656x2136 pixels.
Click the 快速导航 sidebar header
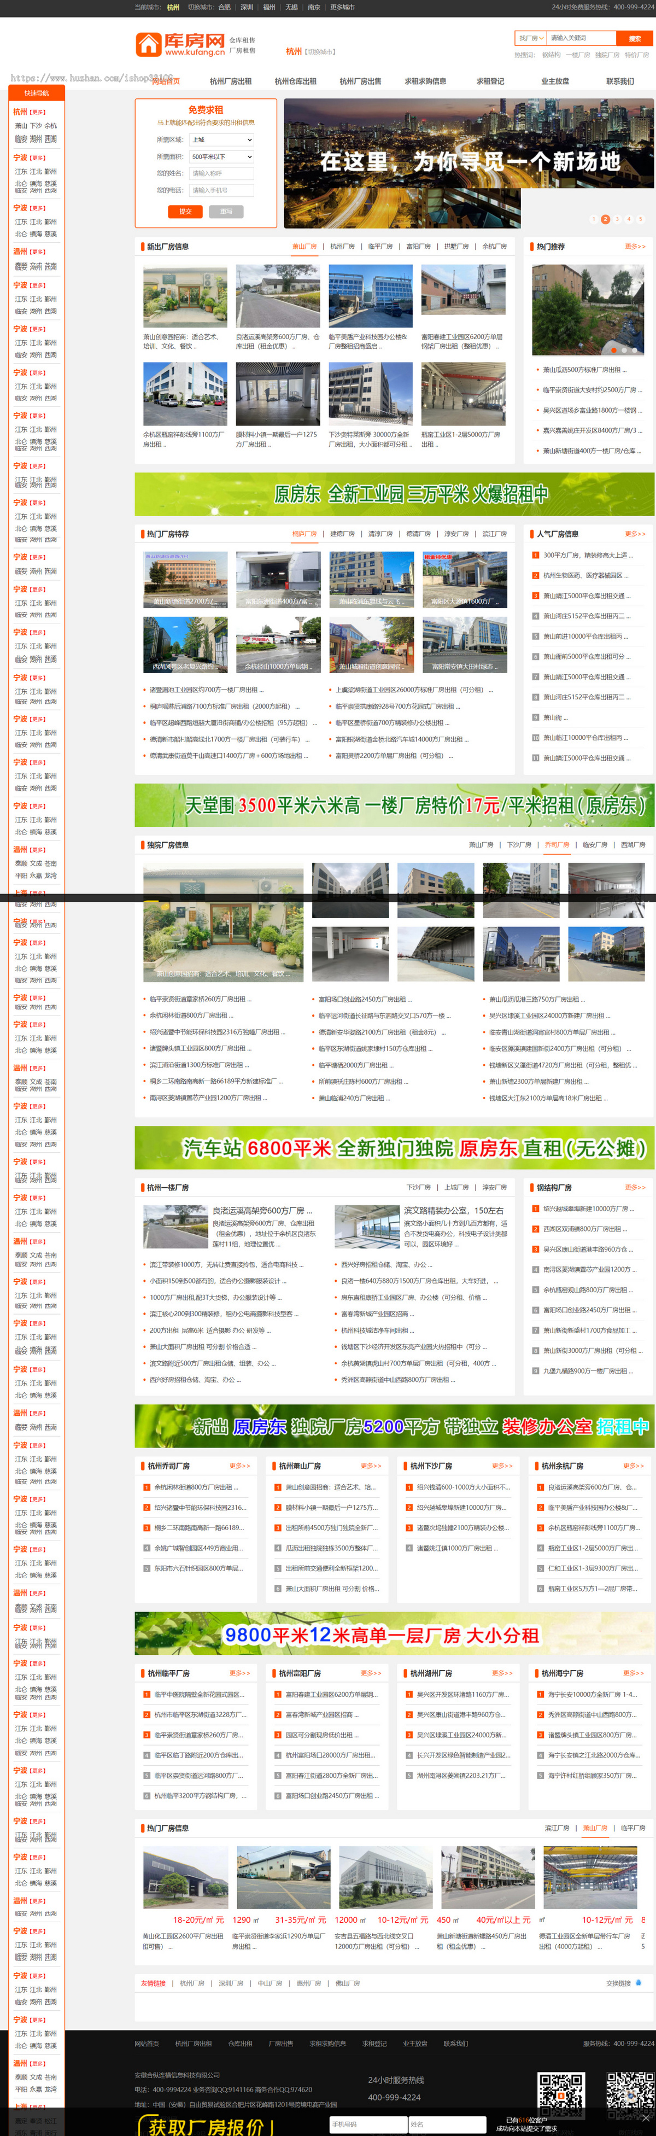click(x=37, y=93)
